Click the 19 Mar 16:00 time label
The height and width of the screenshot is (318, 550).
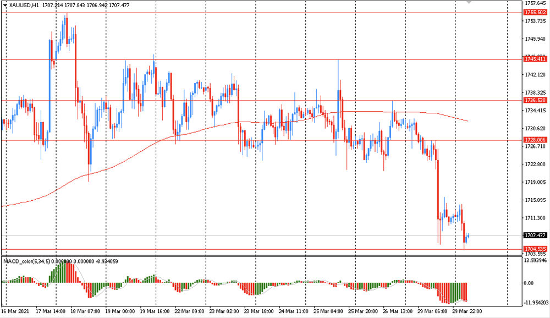coord(156,311)
